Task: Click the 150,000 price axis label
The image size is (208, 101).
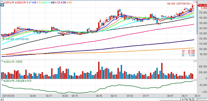Action: (203, 23)
